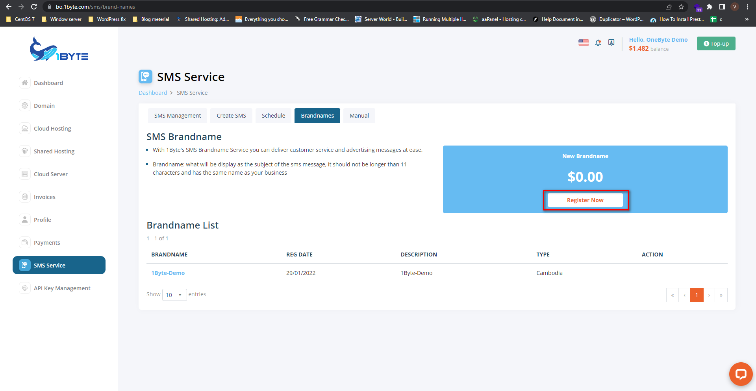The width and height of the screenshot is (756, 391).
Task: Click the contact card icon in header
Action: click(611, 42)
